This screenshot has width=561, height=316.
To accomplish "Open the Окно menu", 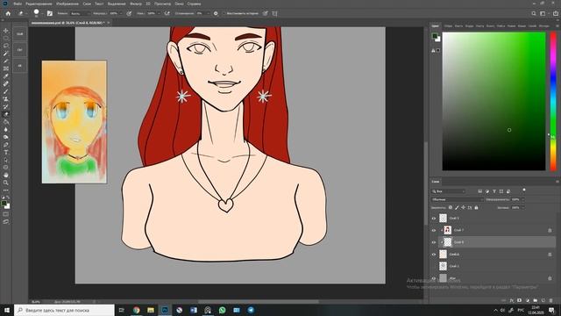I will (179, 4).
